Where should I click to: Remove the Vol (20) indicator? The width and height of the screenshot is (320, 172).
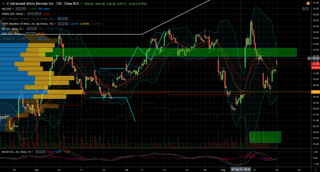(24, 9)
